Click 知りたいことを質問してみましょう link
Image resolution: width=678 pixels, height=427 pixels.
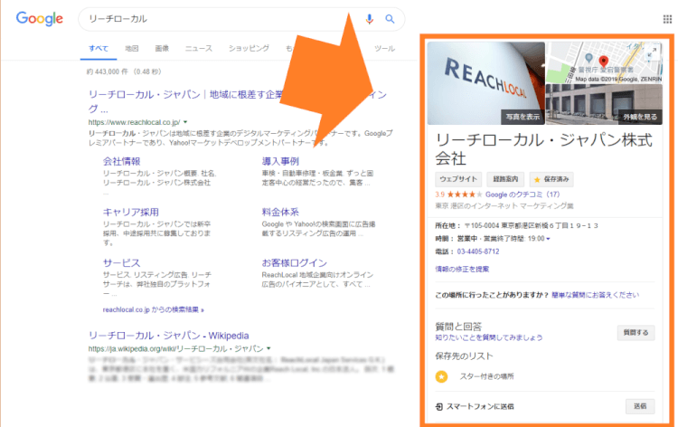pyautogui.click(x=488, y=337)
